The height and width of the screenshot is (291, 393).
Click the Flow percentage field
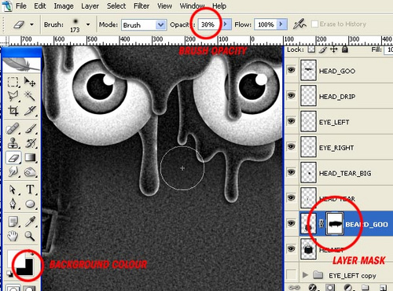pyautogui.click(x=266, y=24)
